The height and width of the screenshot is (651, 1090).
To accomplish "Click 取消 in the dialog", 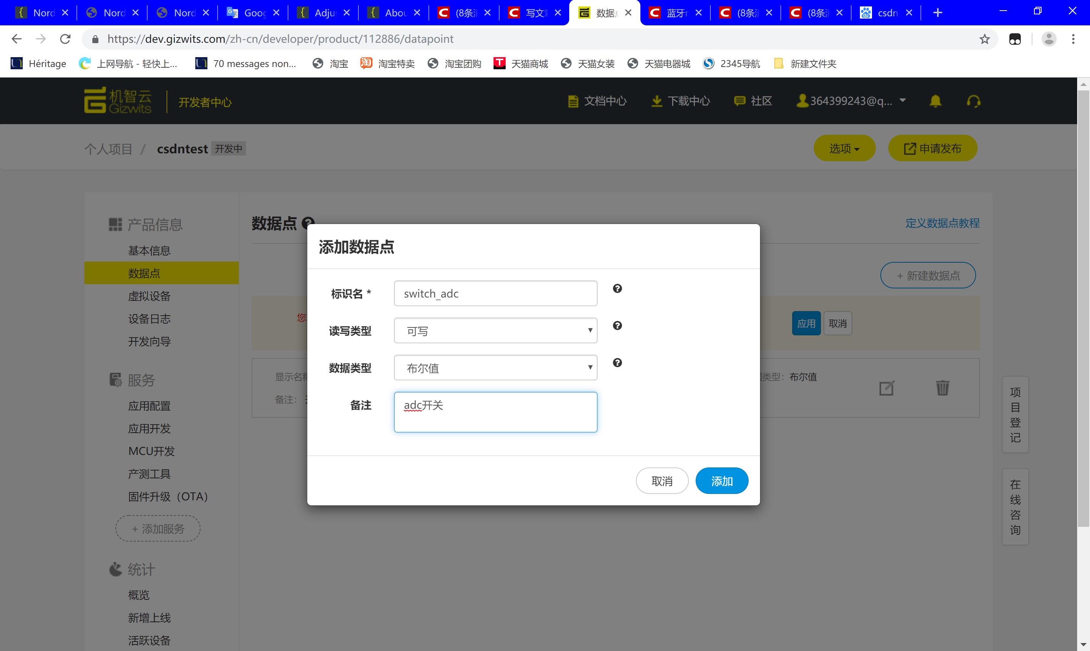I will pos(662,481).
